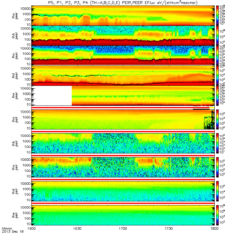This screenshot has width=230, height=246.
Task: Select the thd peir ion spectrogram panel
Action: pos(123,191)
